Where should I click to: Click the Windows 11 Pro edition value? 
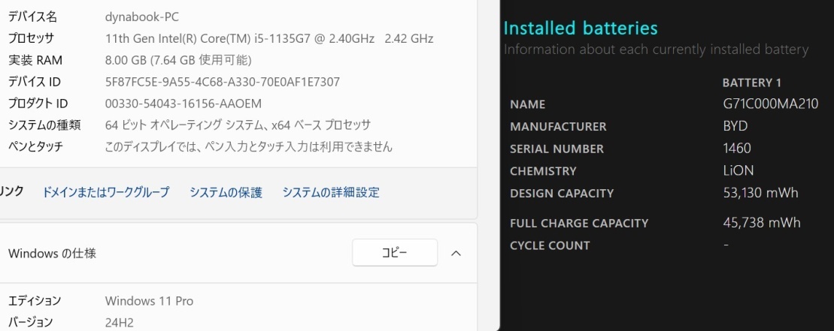pos(149,301)
